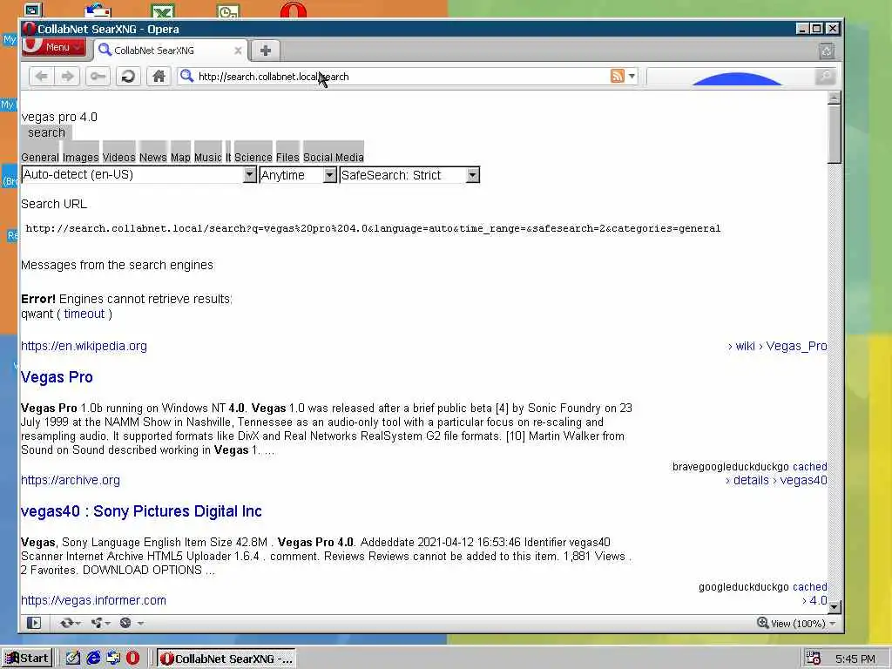This screenshot has width=892, height=669.
Task: Open the Vegas Pro result title
Action: tap(57, 377)
